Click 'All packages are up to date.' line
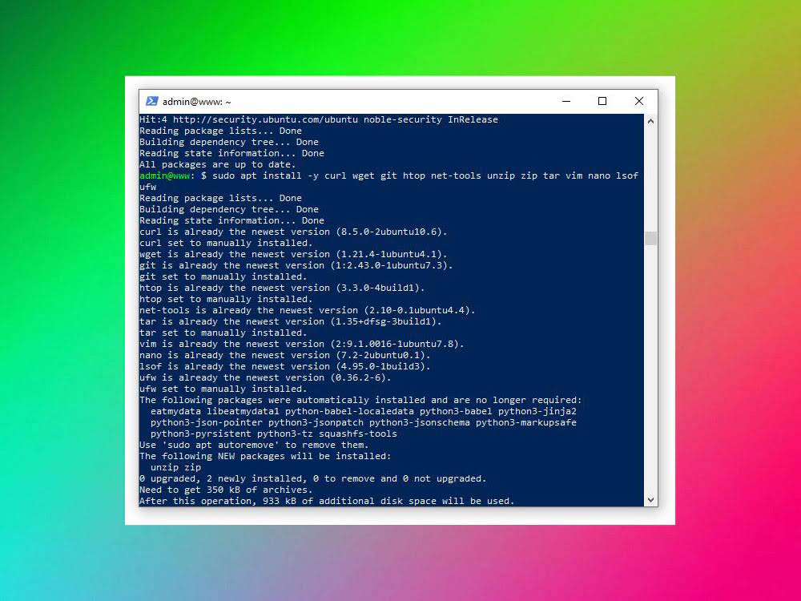The width and height of the screenshot is (801, 601). pyautogui.click(x=218, y=164)
